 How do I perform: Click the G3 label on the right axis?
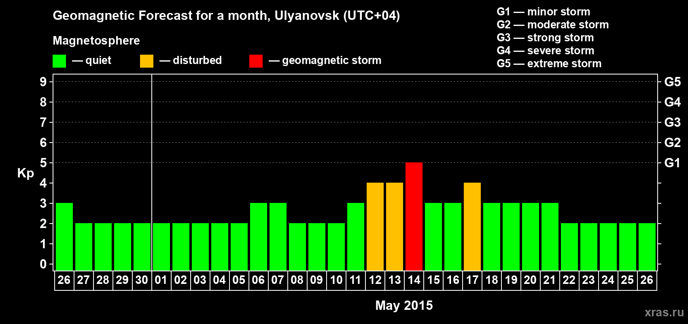(673, 122)
